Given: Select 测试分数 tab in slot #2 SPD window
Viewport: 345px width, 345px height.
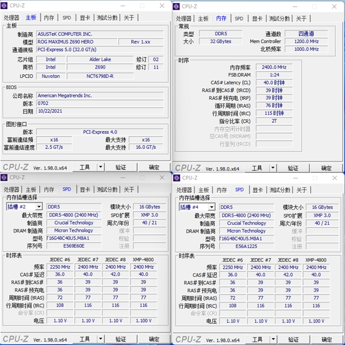Looking at the screenshot, I should tap(108, 189).
